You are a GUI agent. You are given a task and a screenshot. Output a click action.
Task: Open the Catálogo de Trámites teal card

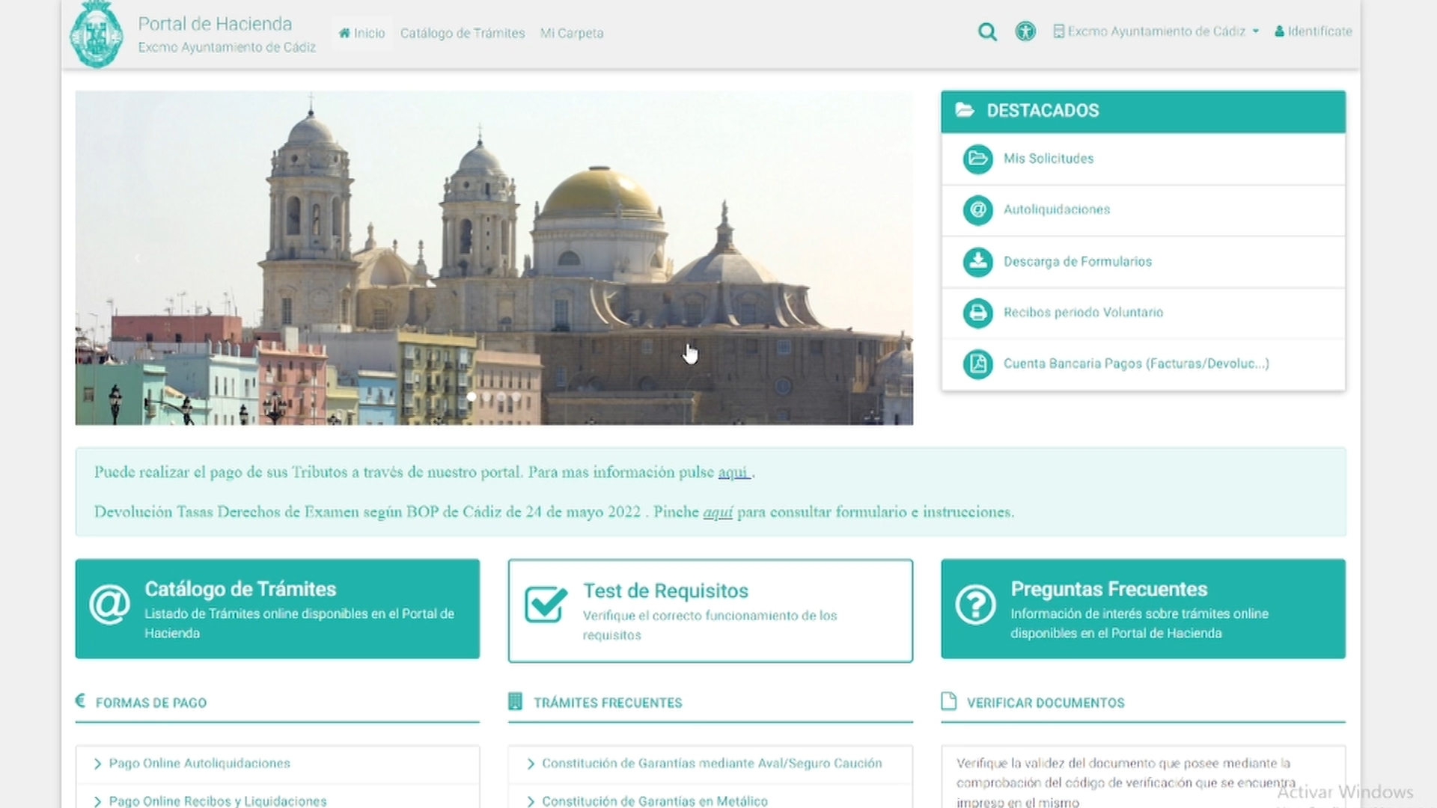[x=277, y=609]
